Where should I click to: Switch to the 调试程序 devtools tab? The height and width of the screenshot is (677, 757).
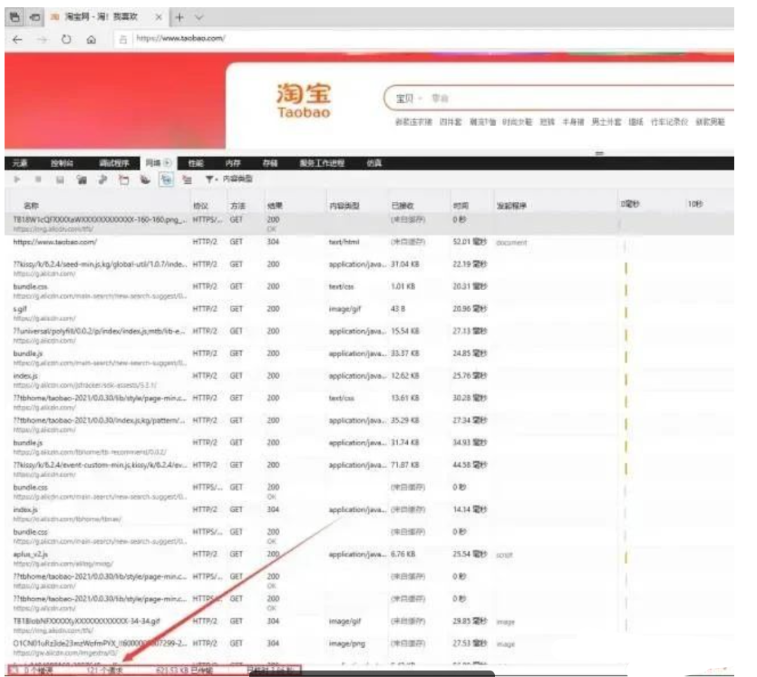(x=114, y=163)
